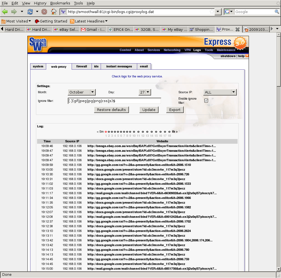Click the orange help icon beside help

247,56
